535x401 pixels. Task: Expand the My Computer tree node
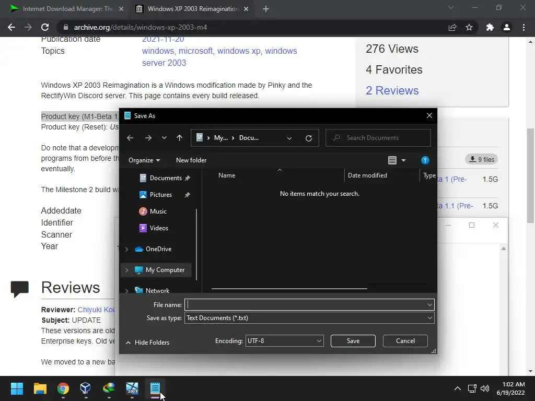pos(126,270)
